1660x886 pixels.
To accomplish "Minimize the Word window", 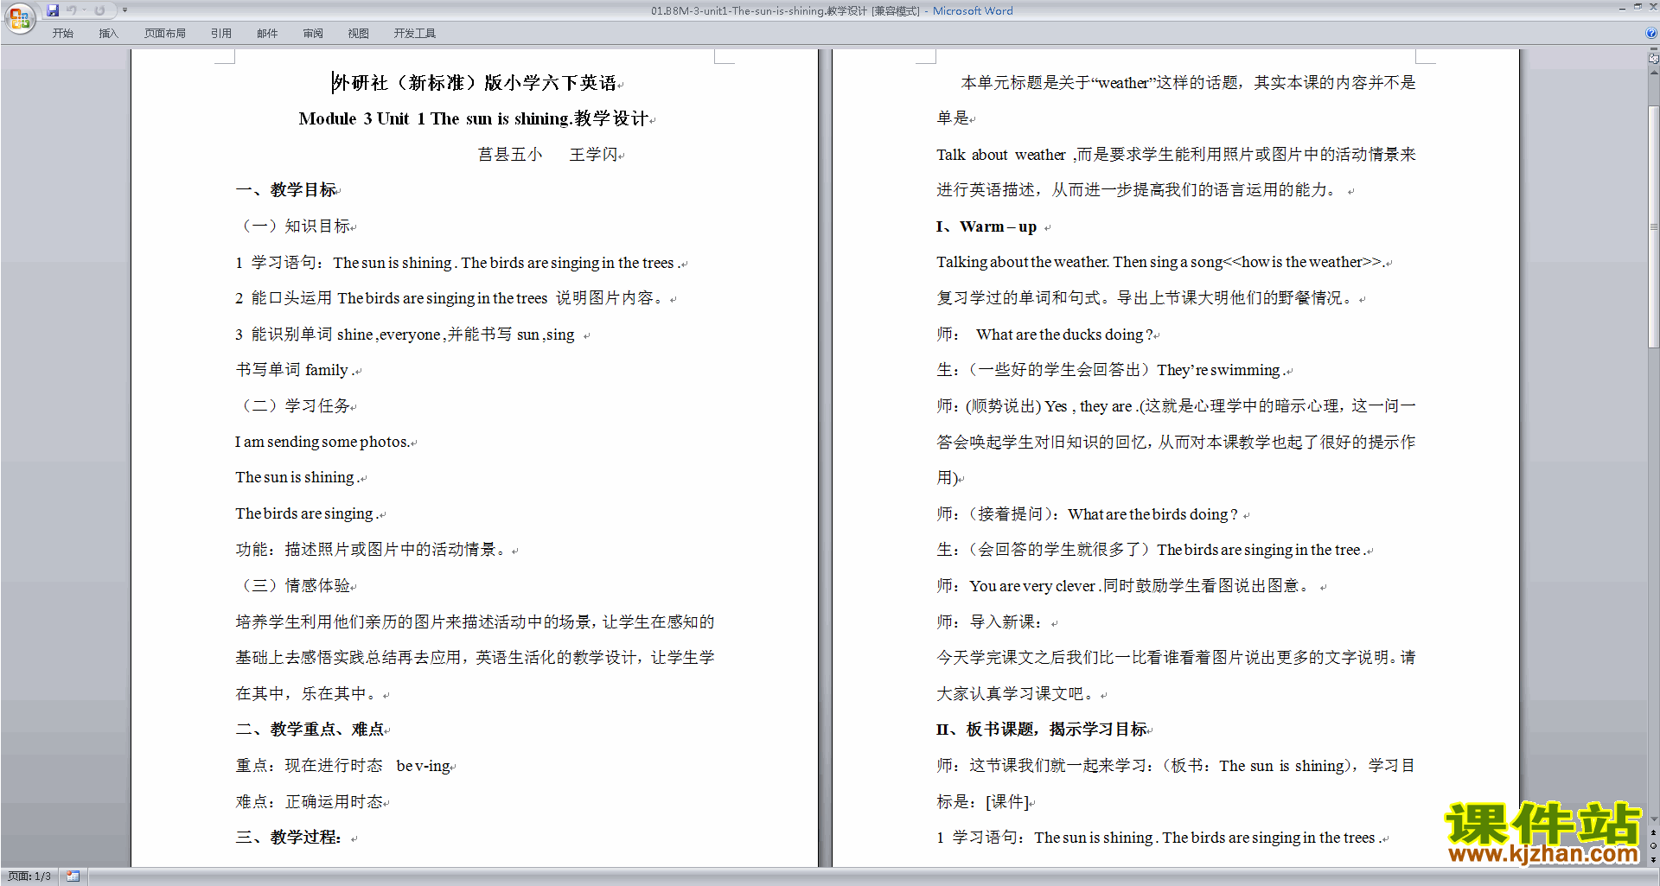I will (1623, 10).
